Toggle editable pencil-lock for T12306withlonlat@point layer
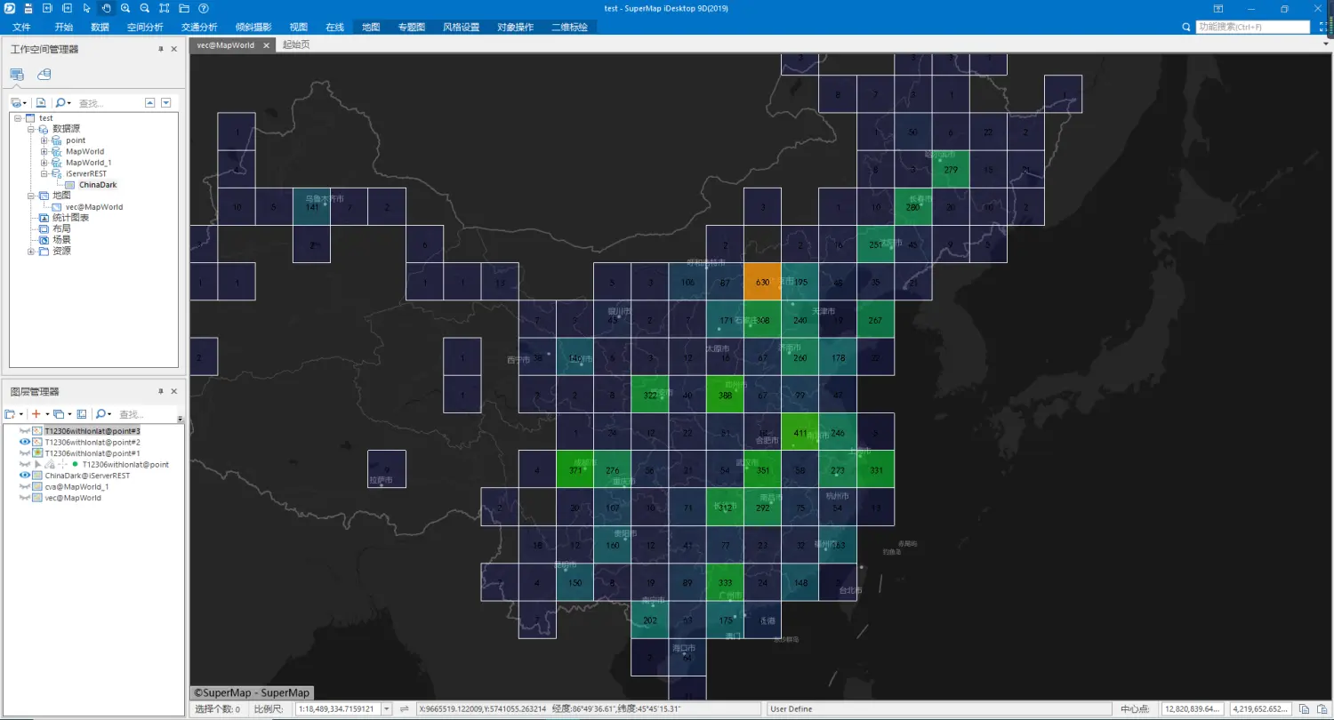Screen dimensions: 1334x720 pyautogui.click(x=50, y=465)
